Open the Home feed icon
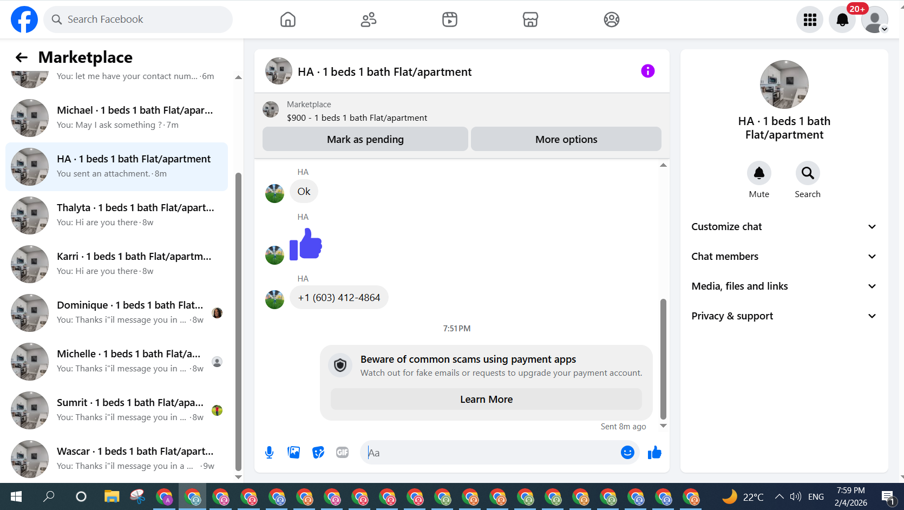This screenshot has height=510, width=904. [288, 19]
